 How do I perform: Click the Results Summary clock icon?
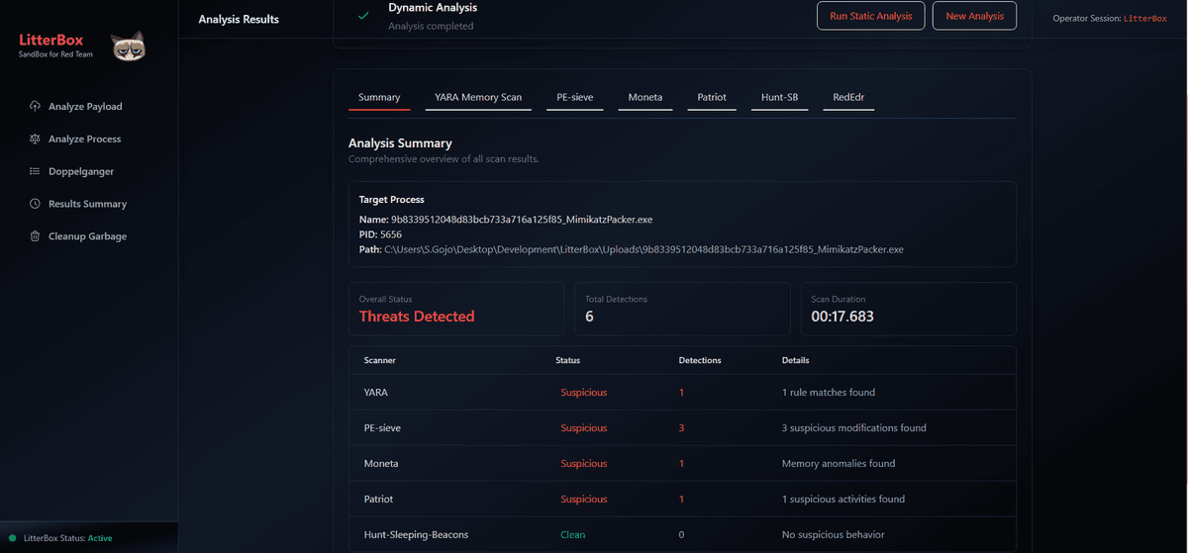[x=36, y=204]
